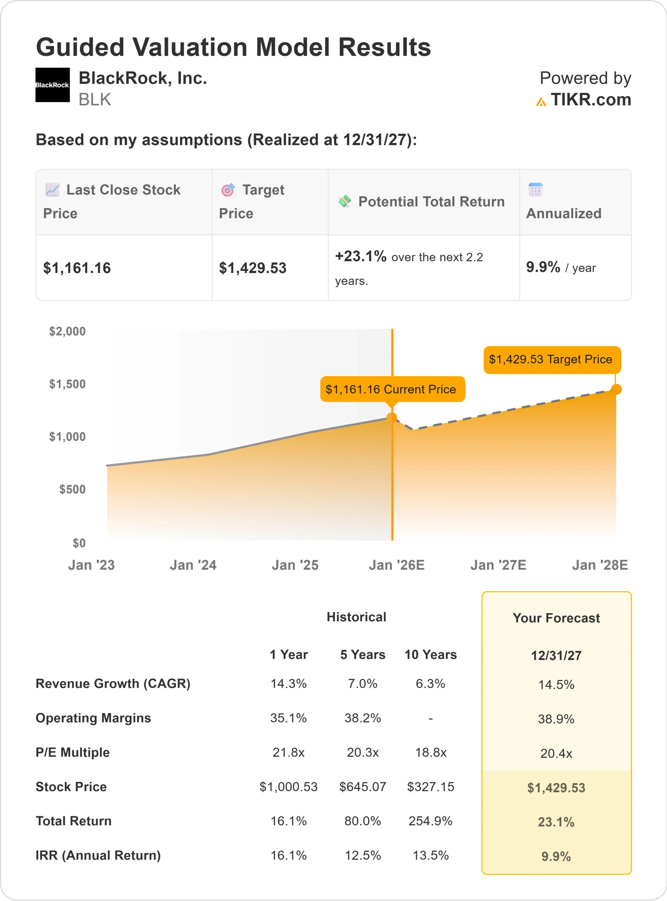Open the TIKR.com link
Viewport: 667px width, 901px height.
pyautogui.click(x=591, y=100)
